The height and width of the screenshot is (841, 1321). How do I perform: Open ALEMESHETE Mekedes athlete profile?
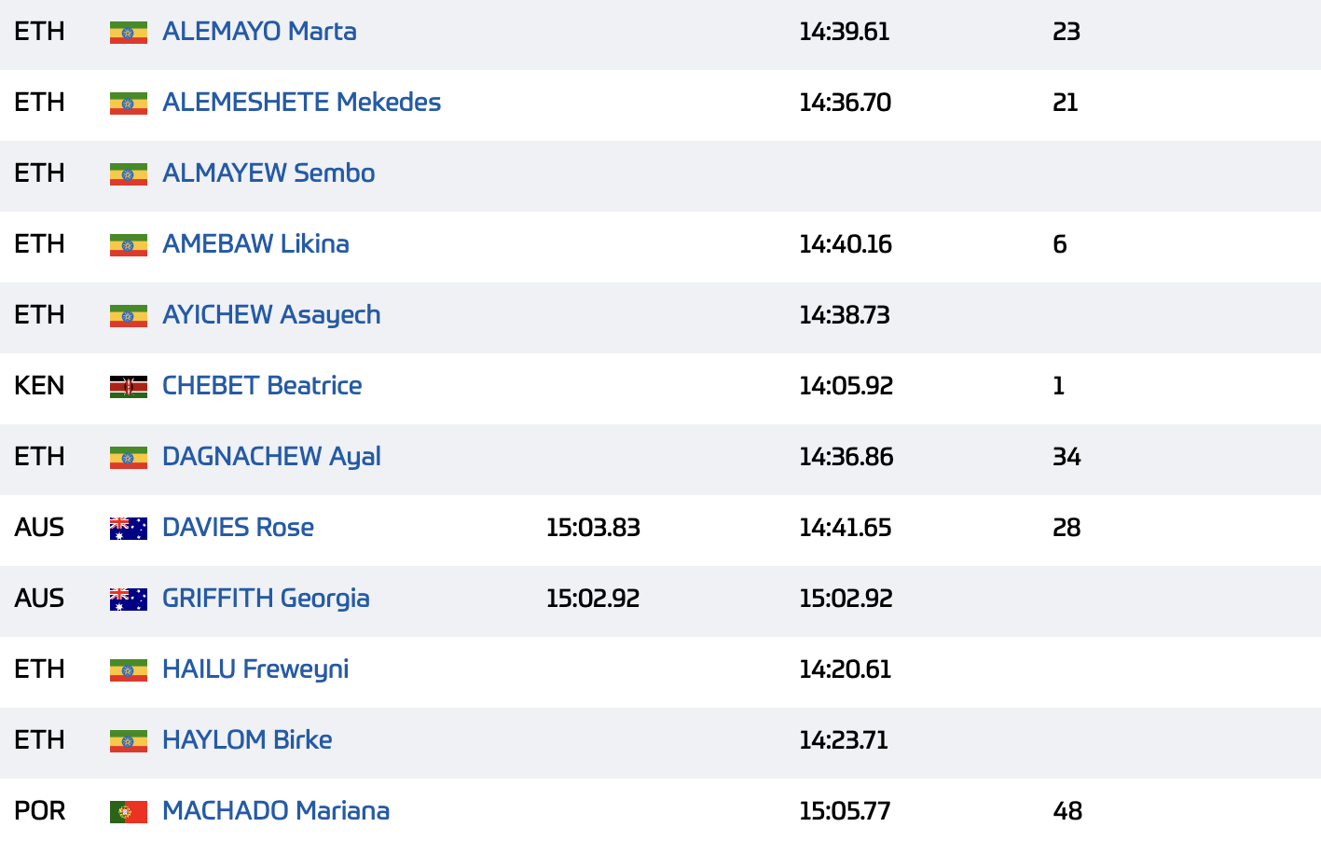click(x=301, y=103)
